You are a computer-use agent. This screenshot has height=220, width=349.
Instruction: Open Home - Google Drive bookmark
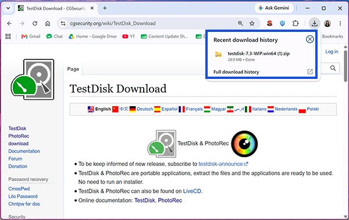pos(92,37)
